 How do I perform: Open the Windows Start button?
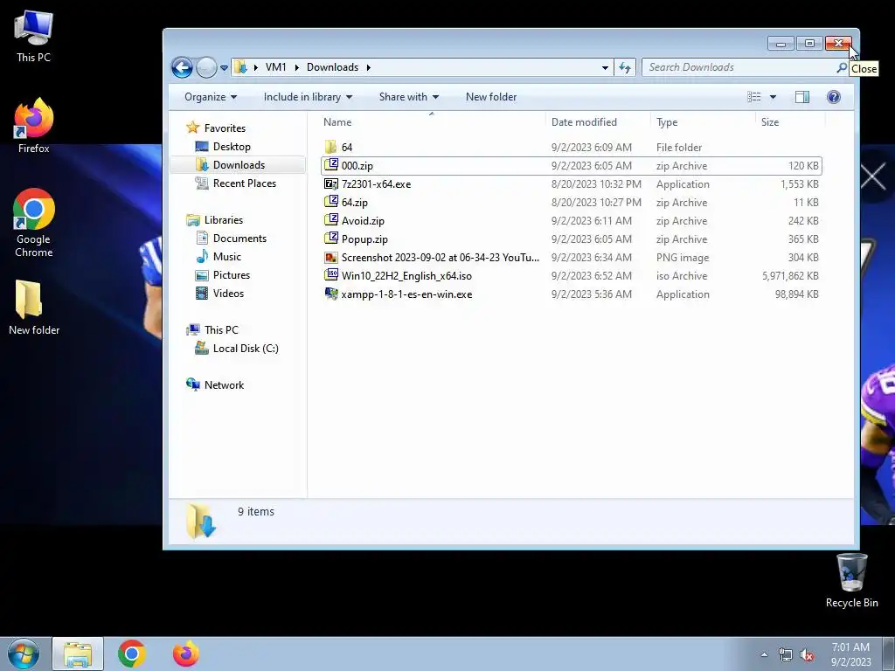pyautogui.click(x=24, y=654)
